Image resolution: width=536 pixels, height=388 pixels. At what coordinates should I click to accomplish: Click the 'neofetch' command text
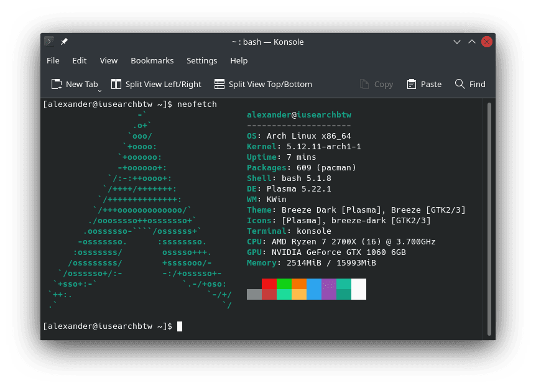click(x=197, y=104)
